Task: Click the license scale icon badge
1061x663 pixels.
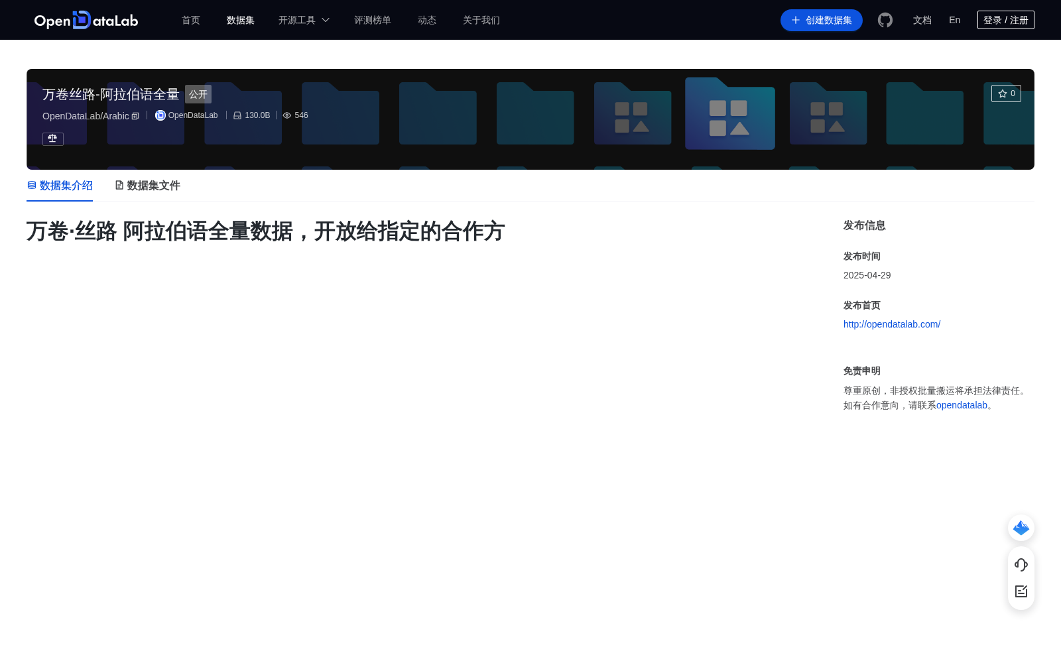Action: (x=53, y=139)
